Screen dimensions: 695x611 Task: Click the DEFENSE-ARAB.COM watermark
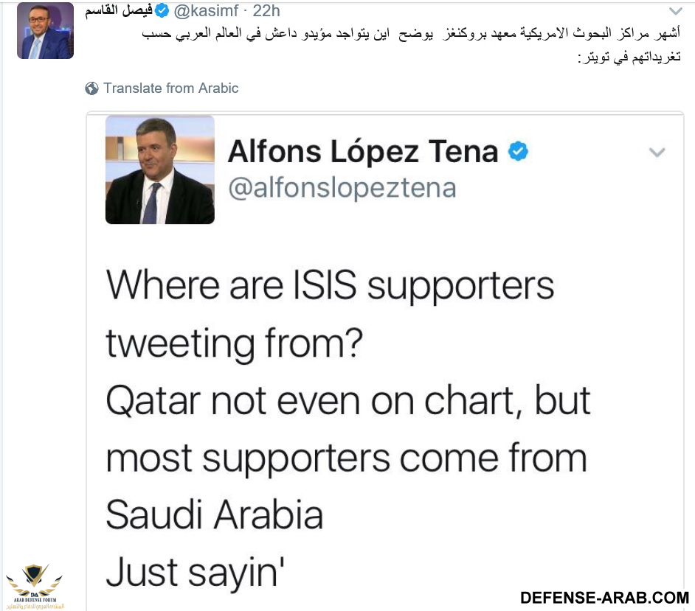604,597
